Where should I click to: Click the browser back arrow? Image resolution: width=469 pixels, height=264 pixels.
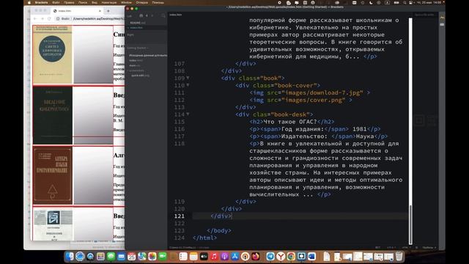pos(35,18)
